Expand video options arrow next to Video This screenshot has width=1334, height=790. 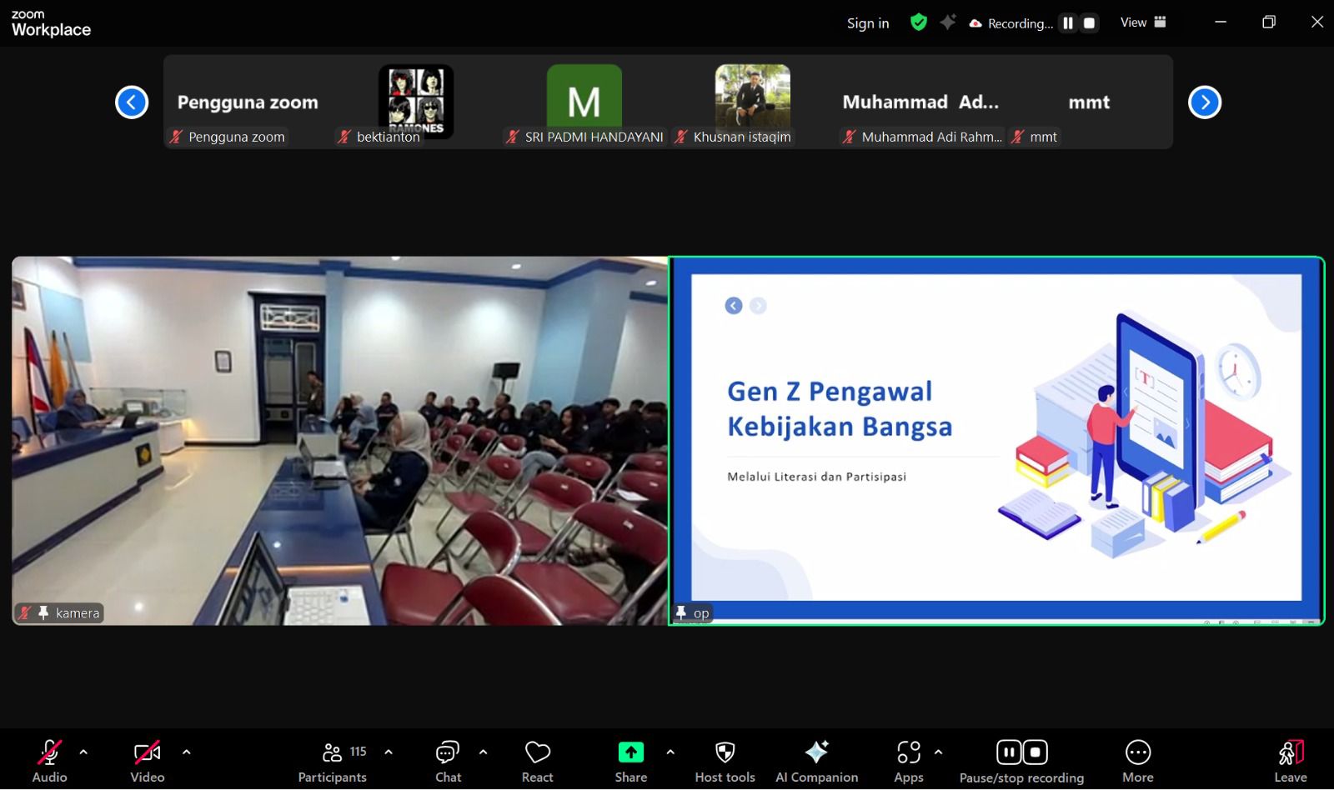(186, 752)
